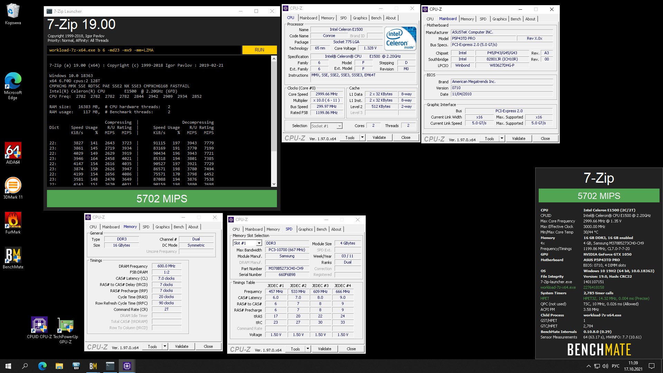Open the Bench tab in CPU window

(x=376, y=18)
